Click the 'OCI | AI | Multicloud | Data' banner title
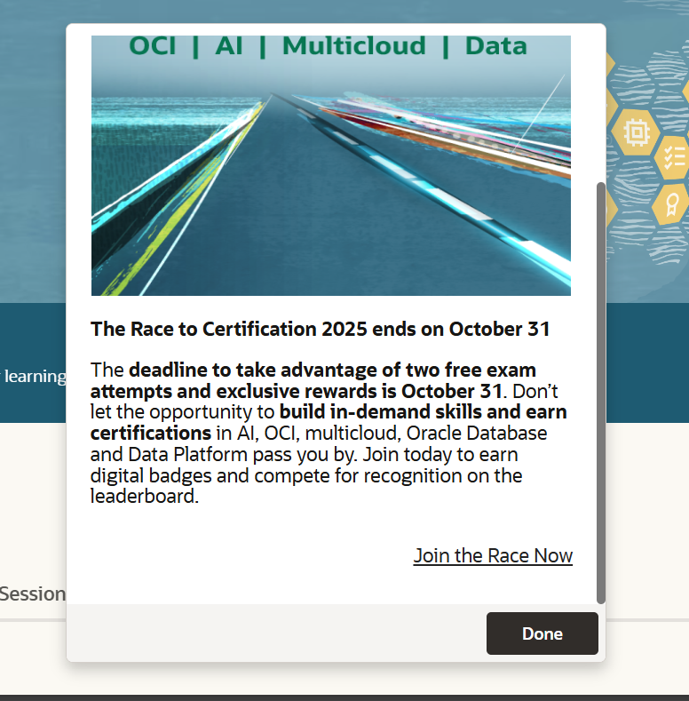The image size is (689, 701). (328, 46)
